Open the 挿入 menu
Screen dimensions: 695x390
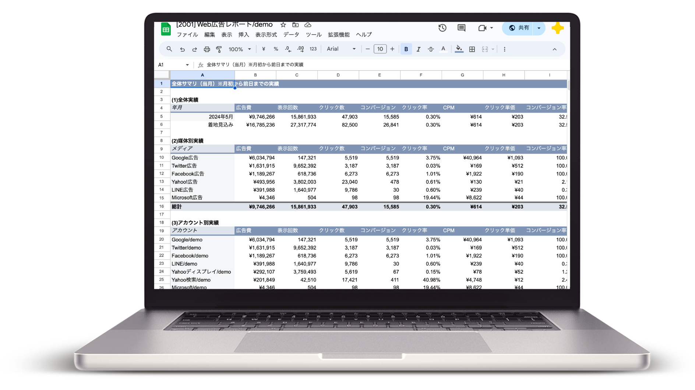click(x=243, y=35)
